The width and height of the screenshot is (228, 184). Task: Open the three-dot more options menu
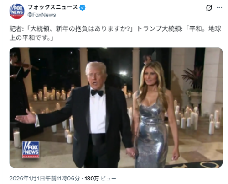(219, 8)
